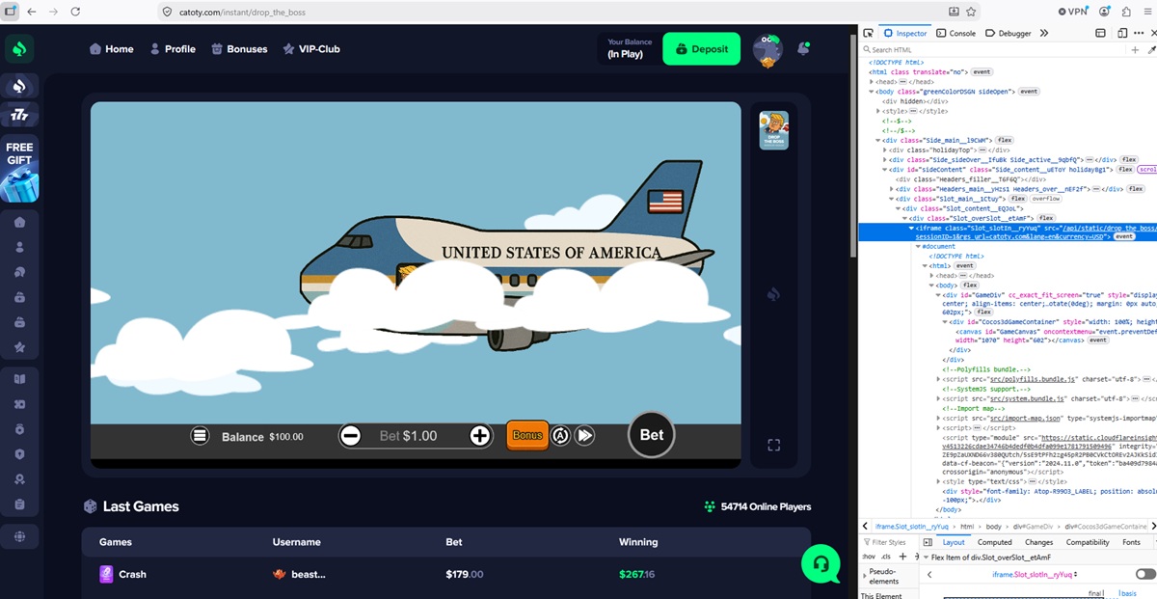Open the Profile page
Screen dimensions: 1157x599
[x=173, y=49]
